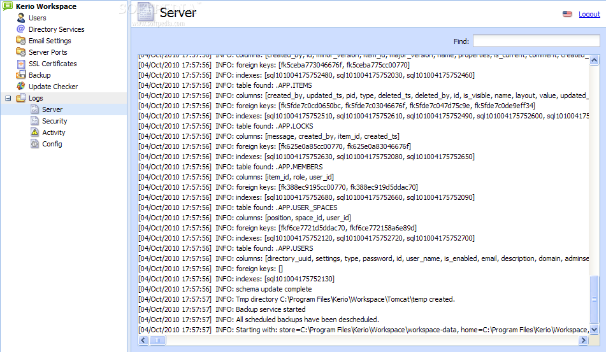Image resolution: width=606 pixels, height=352 pixels.
Task: Click the horizontal scrollbar thumb
Action: (157, 340)
